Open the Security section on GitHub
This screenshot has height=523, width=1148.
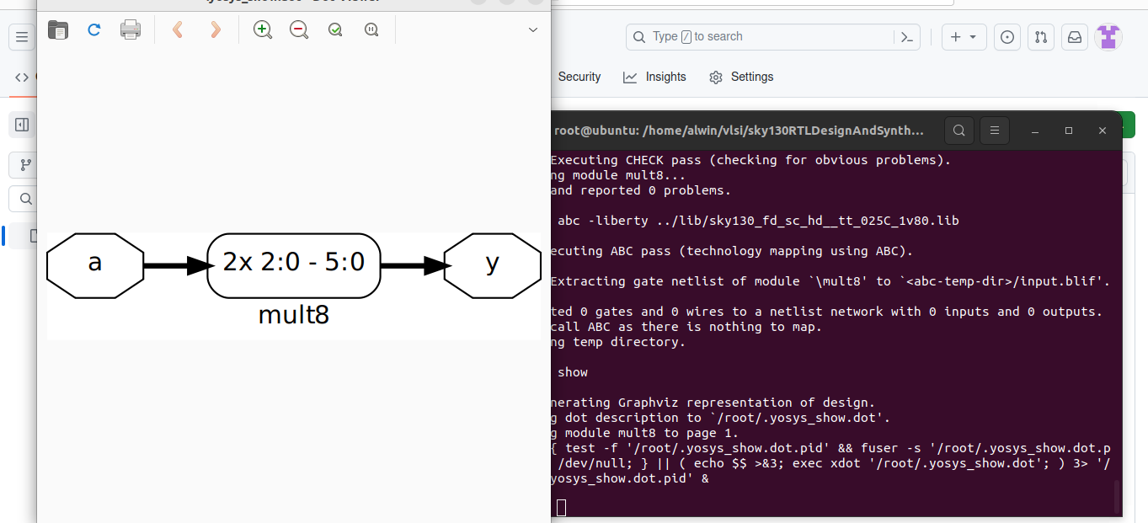pos(579,77)
